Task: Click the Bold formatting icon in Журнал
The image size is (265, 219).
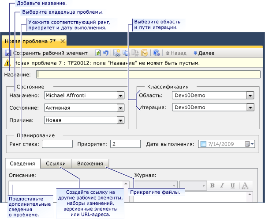Action: pos(212,185)
